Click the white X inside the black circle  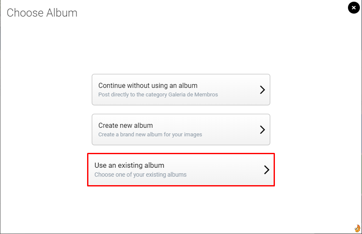coord(354,8)
